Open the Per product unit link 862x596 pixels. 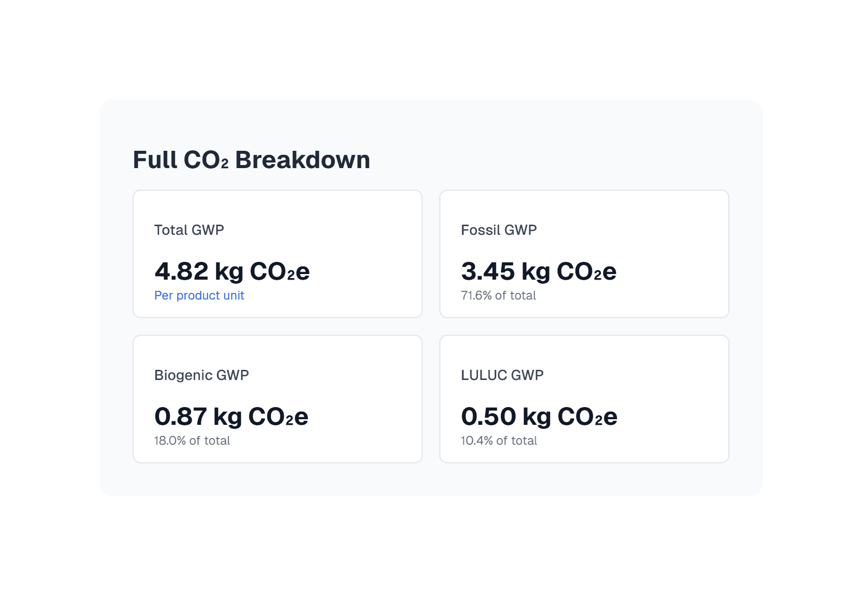click(x=199, y=295)
